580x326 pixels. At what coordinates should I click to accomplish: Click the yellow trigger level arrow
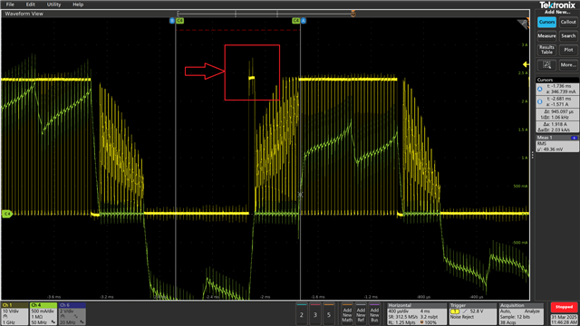click(x=526, y=64)
